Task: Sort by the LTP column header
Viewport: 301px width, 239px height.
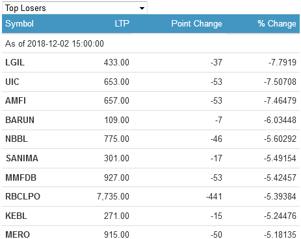Action: (x=122, y=23)
